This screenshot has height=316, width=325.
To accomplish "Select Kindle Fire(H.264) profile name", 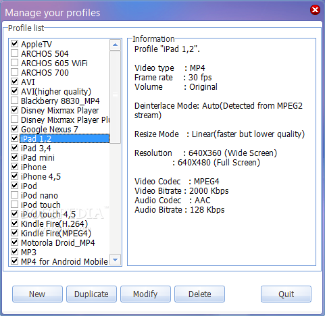I will pyautogui.click(x=55, y=224).
